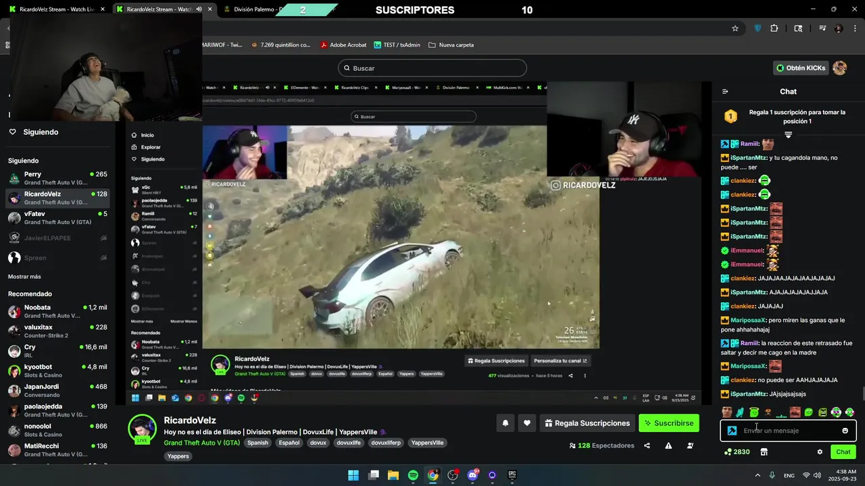Viewport: 865px width, 486px height.
Task: Mute the second RicardoVelz tab audio icon
Action: [199, 9]
